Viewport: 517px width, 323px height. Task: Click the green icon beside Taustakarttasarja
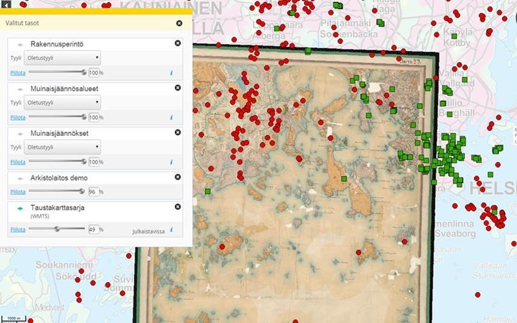coord(20,208)
